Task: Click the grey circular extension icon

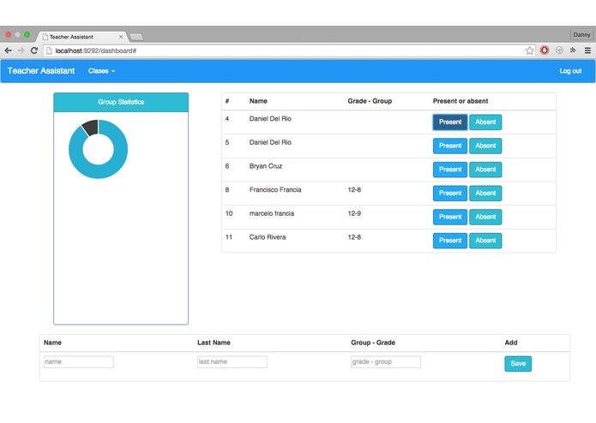Action: coord(559,50)
